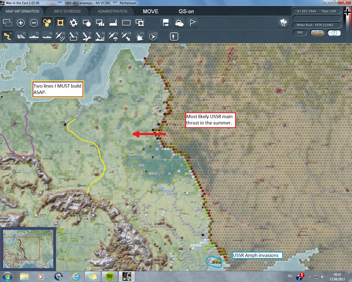Click the ground weather terrain indicator

coord(317,33)
